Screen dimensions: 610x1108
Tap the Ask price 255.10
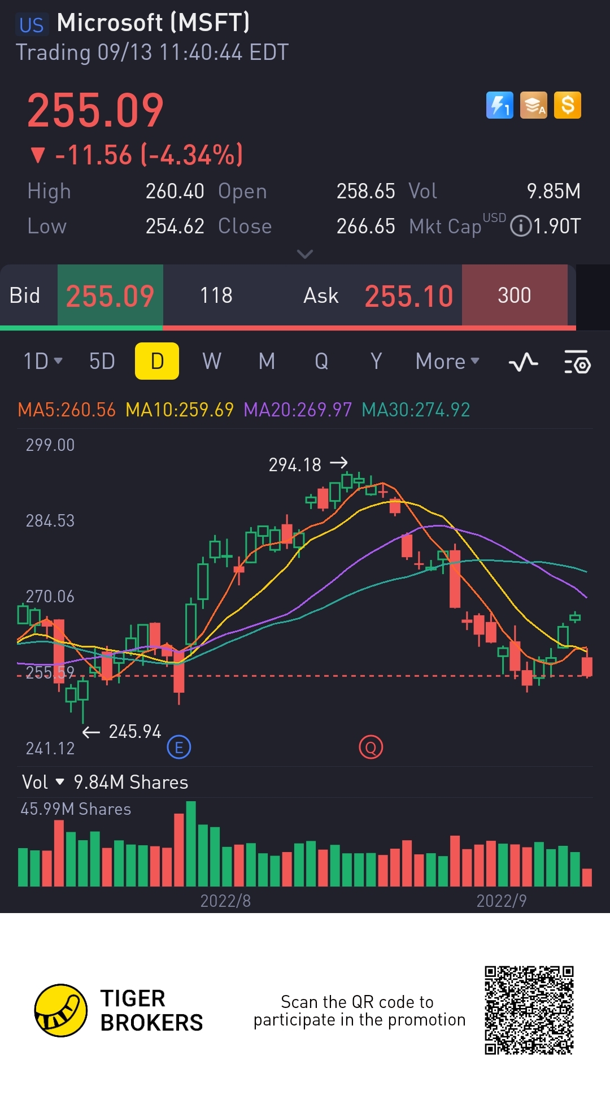point(409,296)
